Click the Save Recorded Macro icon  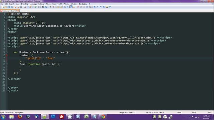[90, 7]
